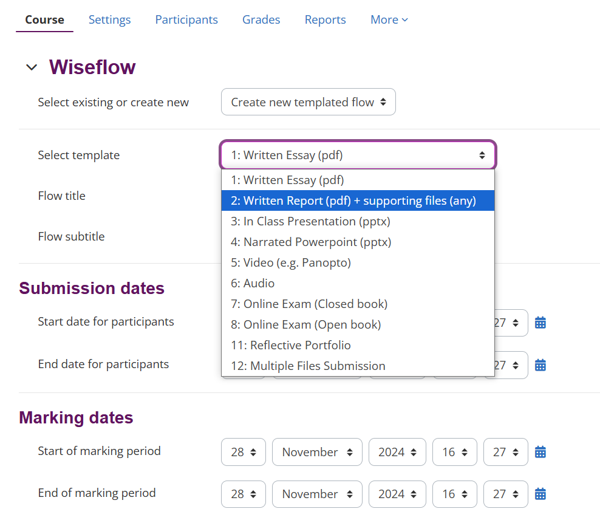This screenshot has width=600, height=520.
Task: Click the 'End of marking period' label
Action: 97,493
